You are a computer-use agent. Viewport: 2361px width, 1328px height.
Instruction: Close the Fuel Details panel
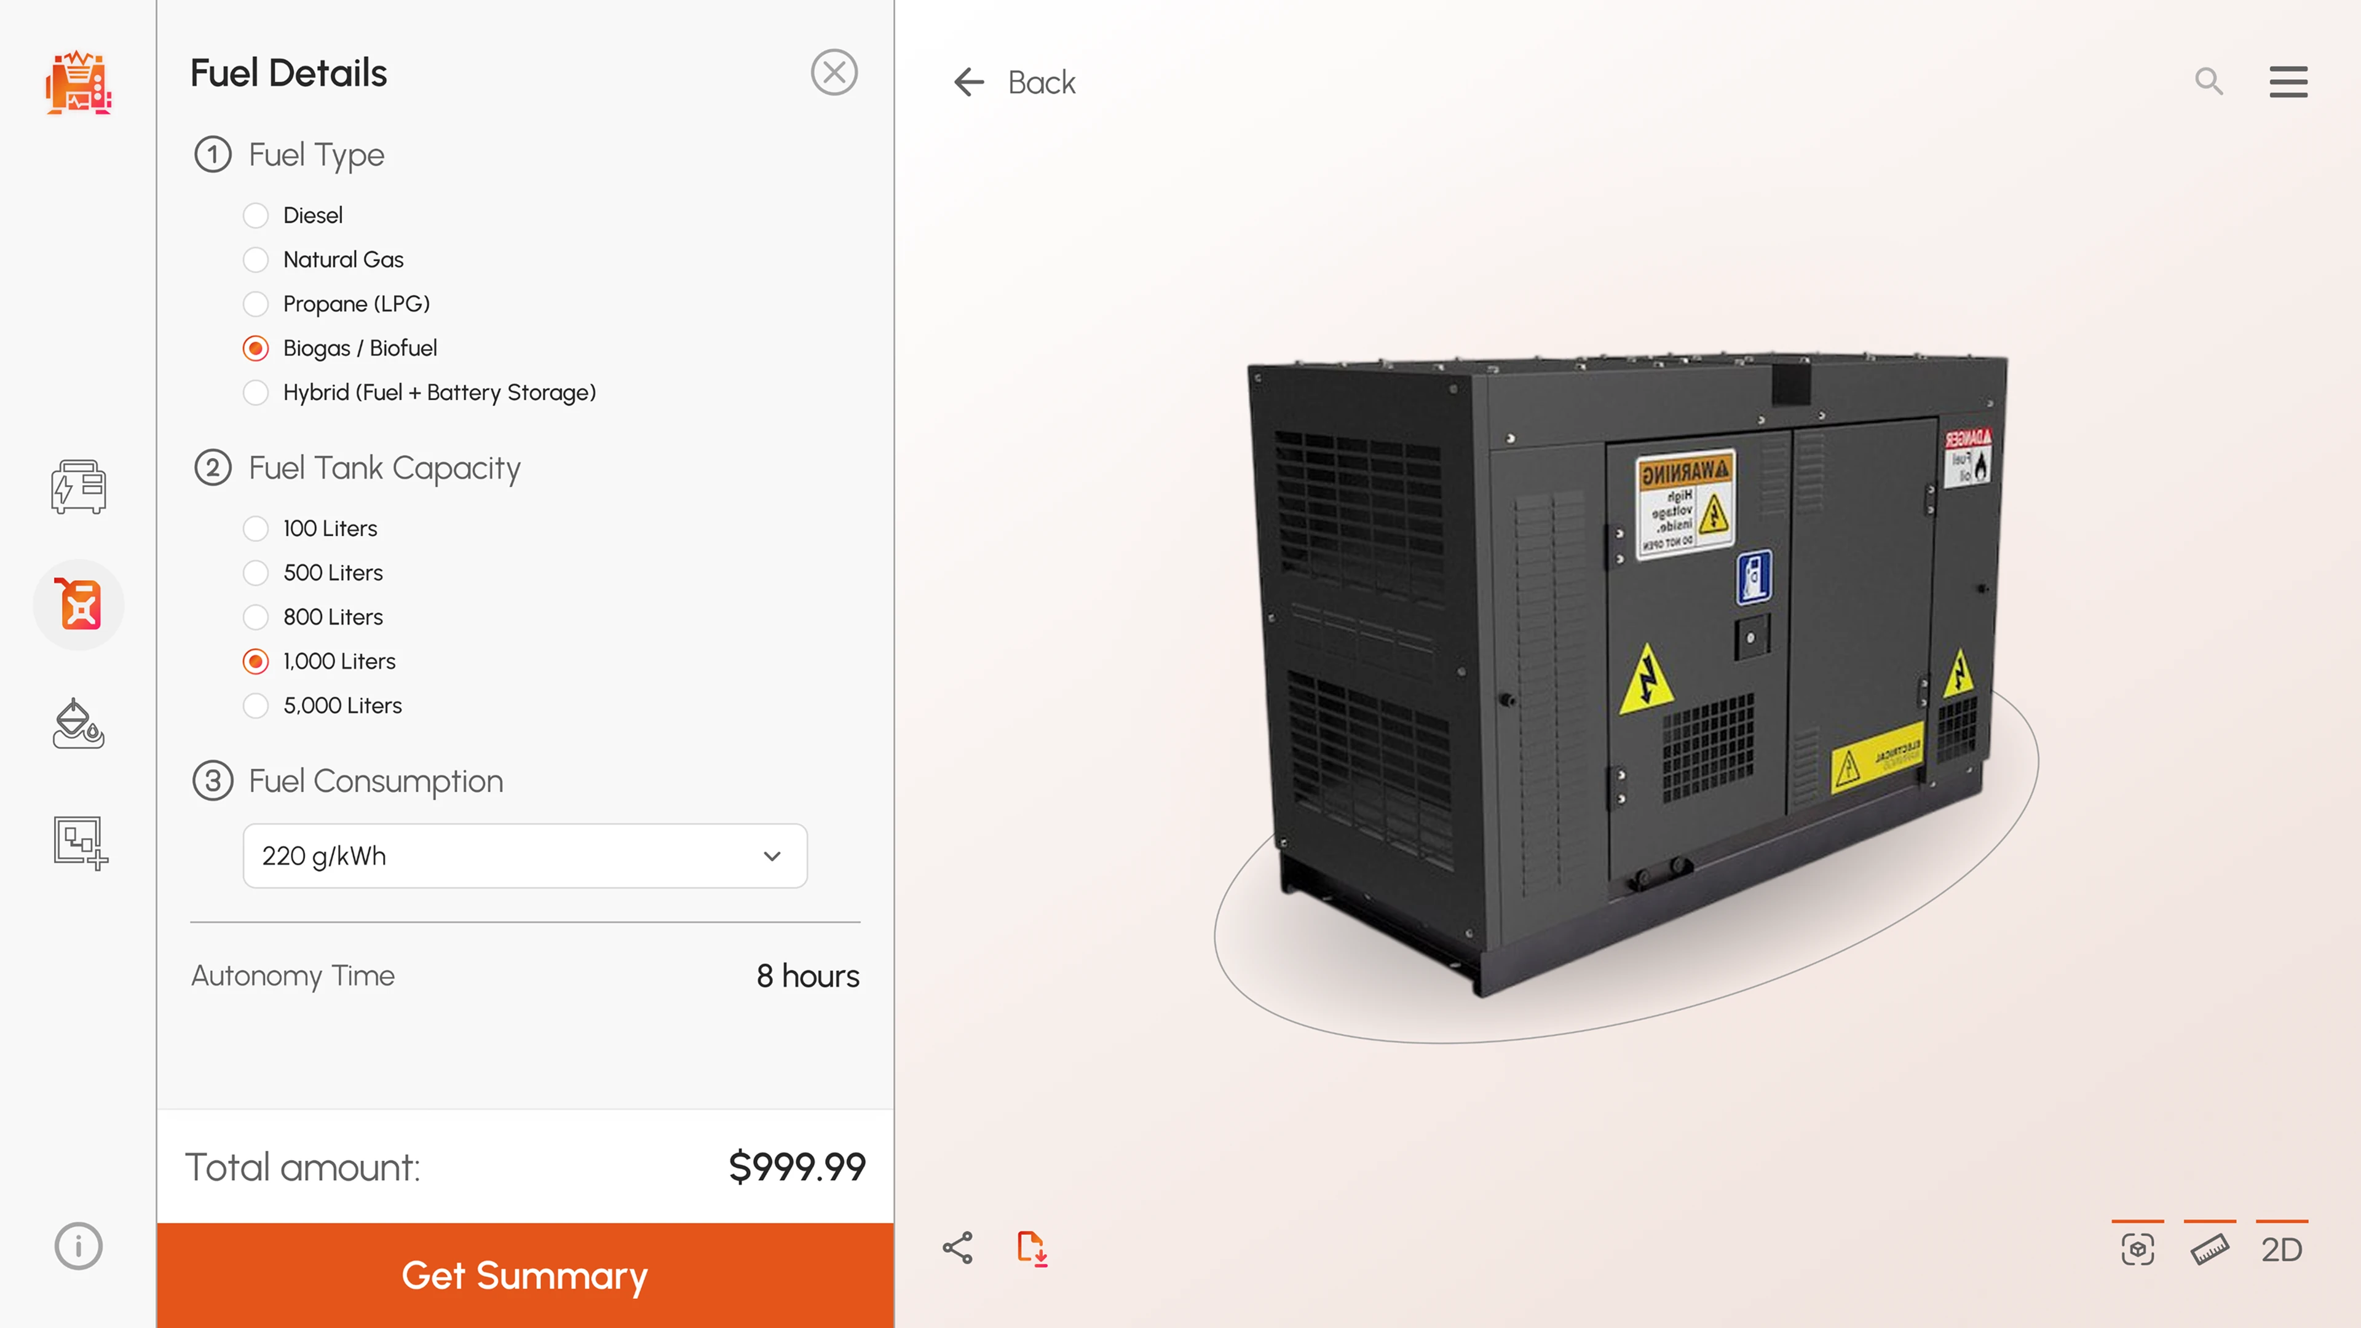pos(834,73)
